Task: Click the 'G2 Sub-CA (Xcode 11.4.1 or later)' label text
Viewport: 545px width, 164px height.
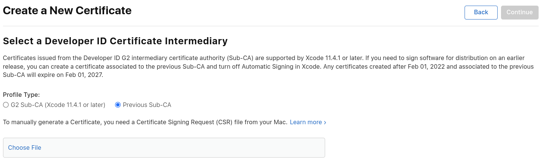Action: (58, 105)
